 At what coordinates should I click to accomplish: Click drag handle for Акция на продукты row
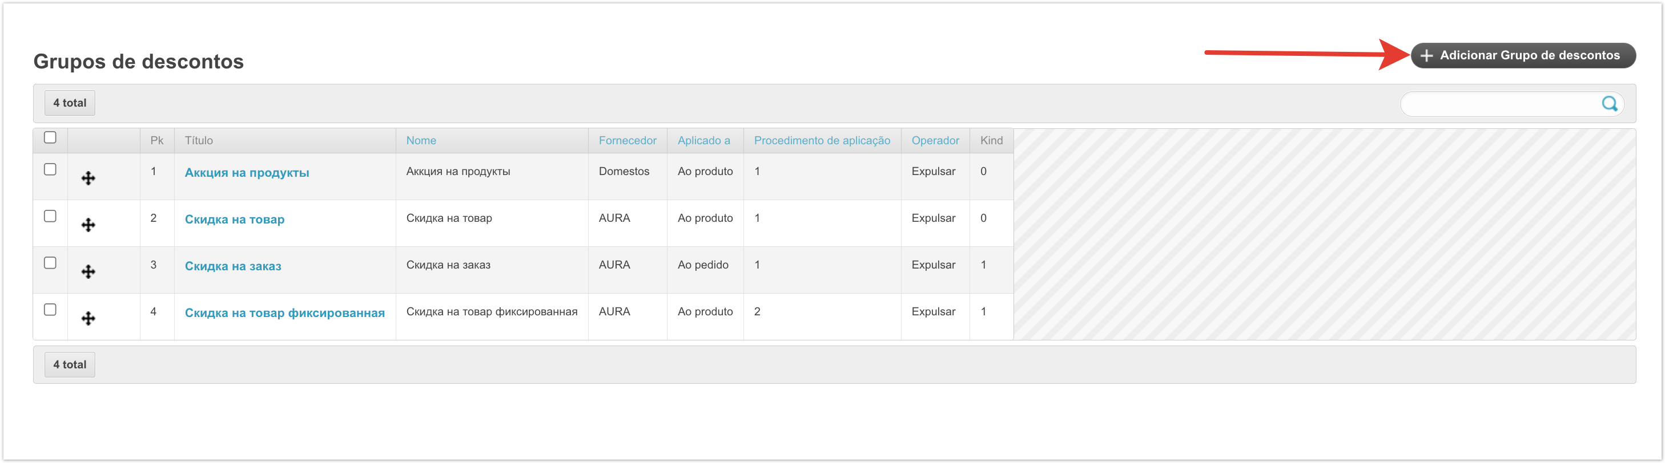pyautogui.click(x=89, y=178)
